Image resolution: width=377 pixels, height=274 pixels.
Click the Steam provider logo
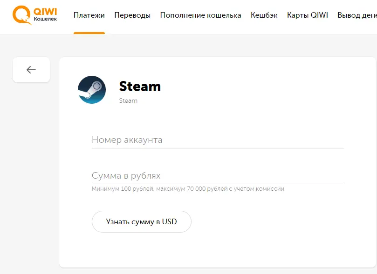pyautogui.click(x=92, y=90)
